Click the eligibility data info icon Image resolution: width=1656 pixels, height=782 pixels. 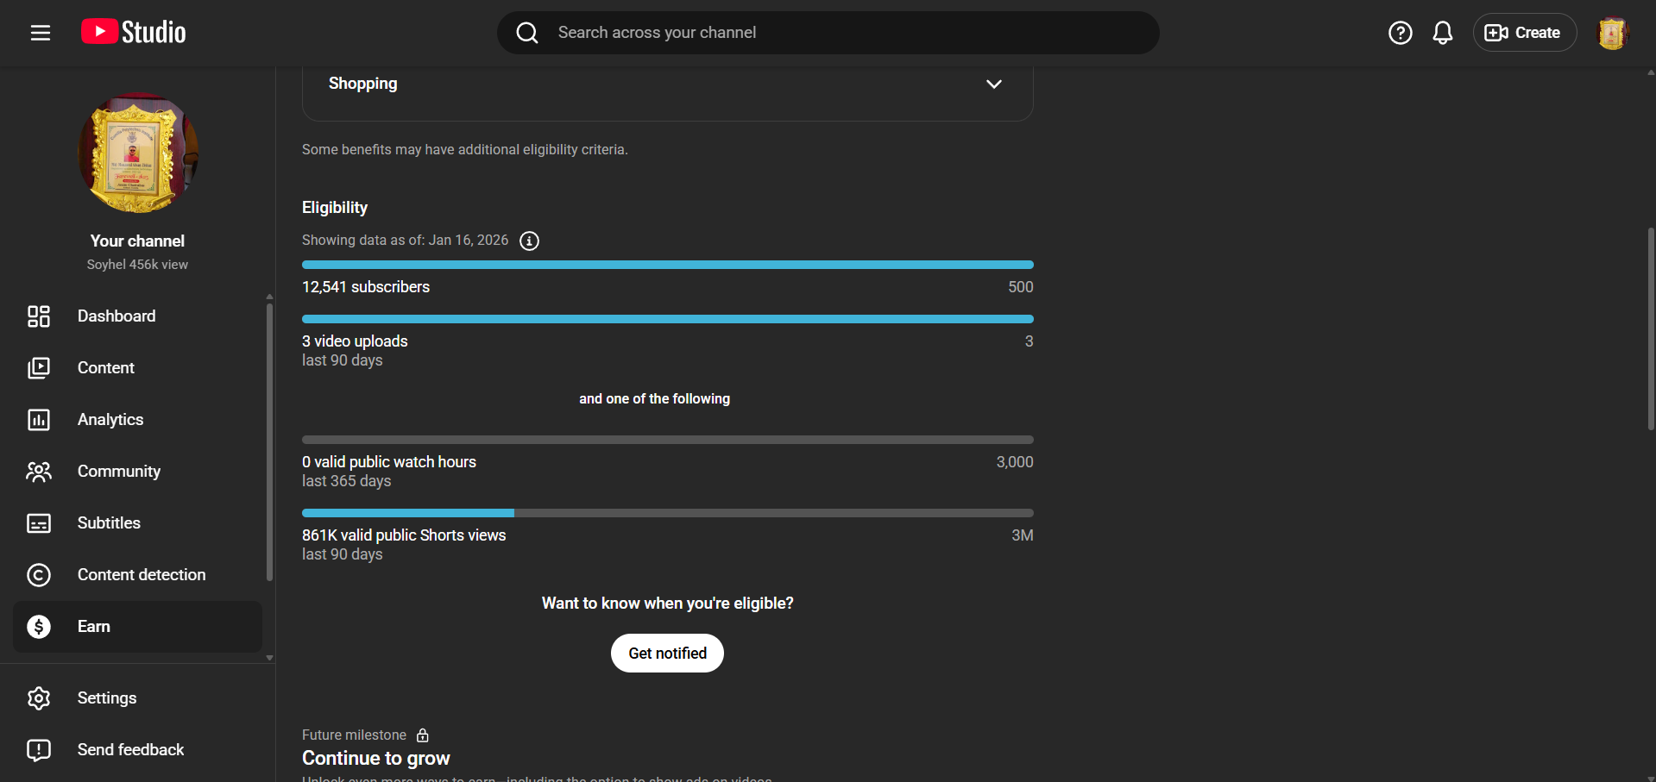(529, 241)
